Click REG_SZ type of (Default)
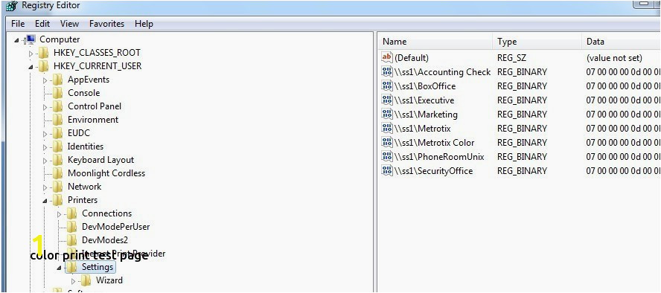 pos(512,58)
